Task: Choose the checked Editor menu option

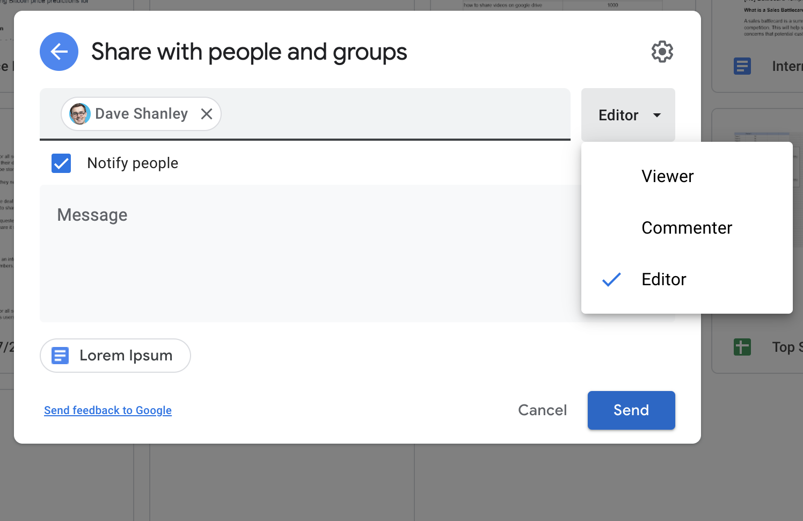Action: point(687,279)
